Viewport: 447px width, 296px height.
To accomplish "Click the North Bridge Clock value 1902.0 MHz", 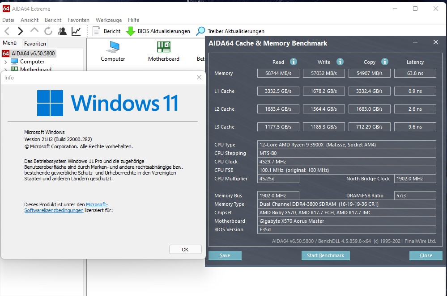I will (x=415, y=179).
